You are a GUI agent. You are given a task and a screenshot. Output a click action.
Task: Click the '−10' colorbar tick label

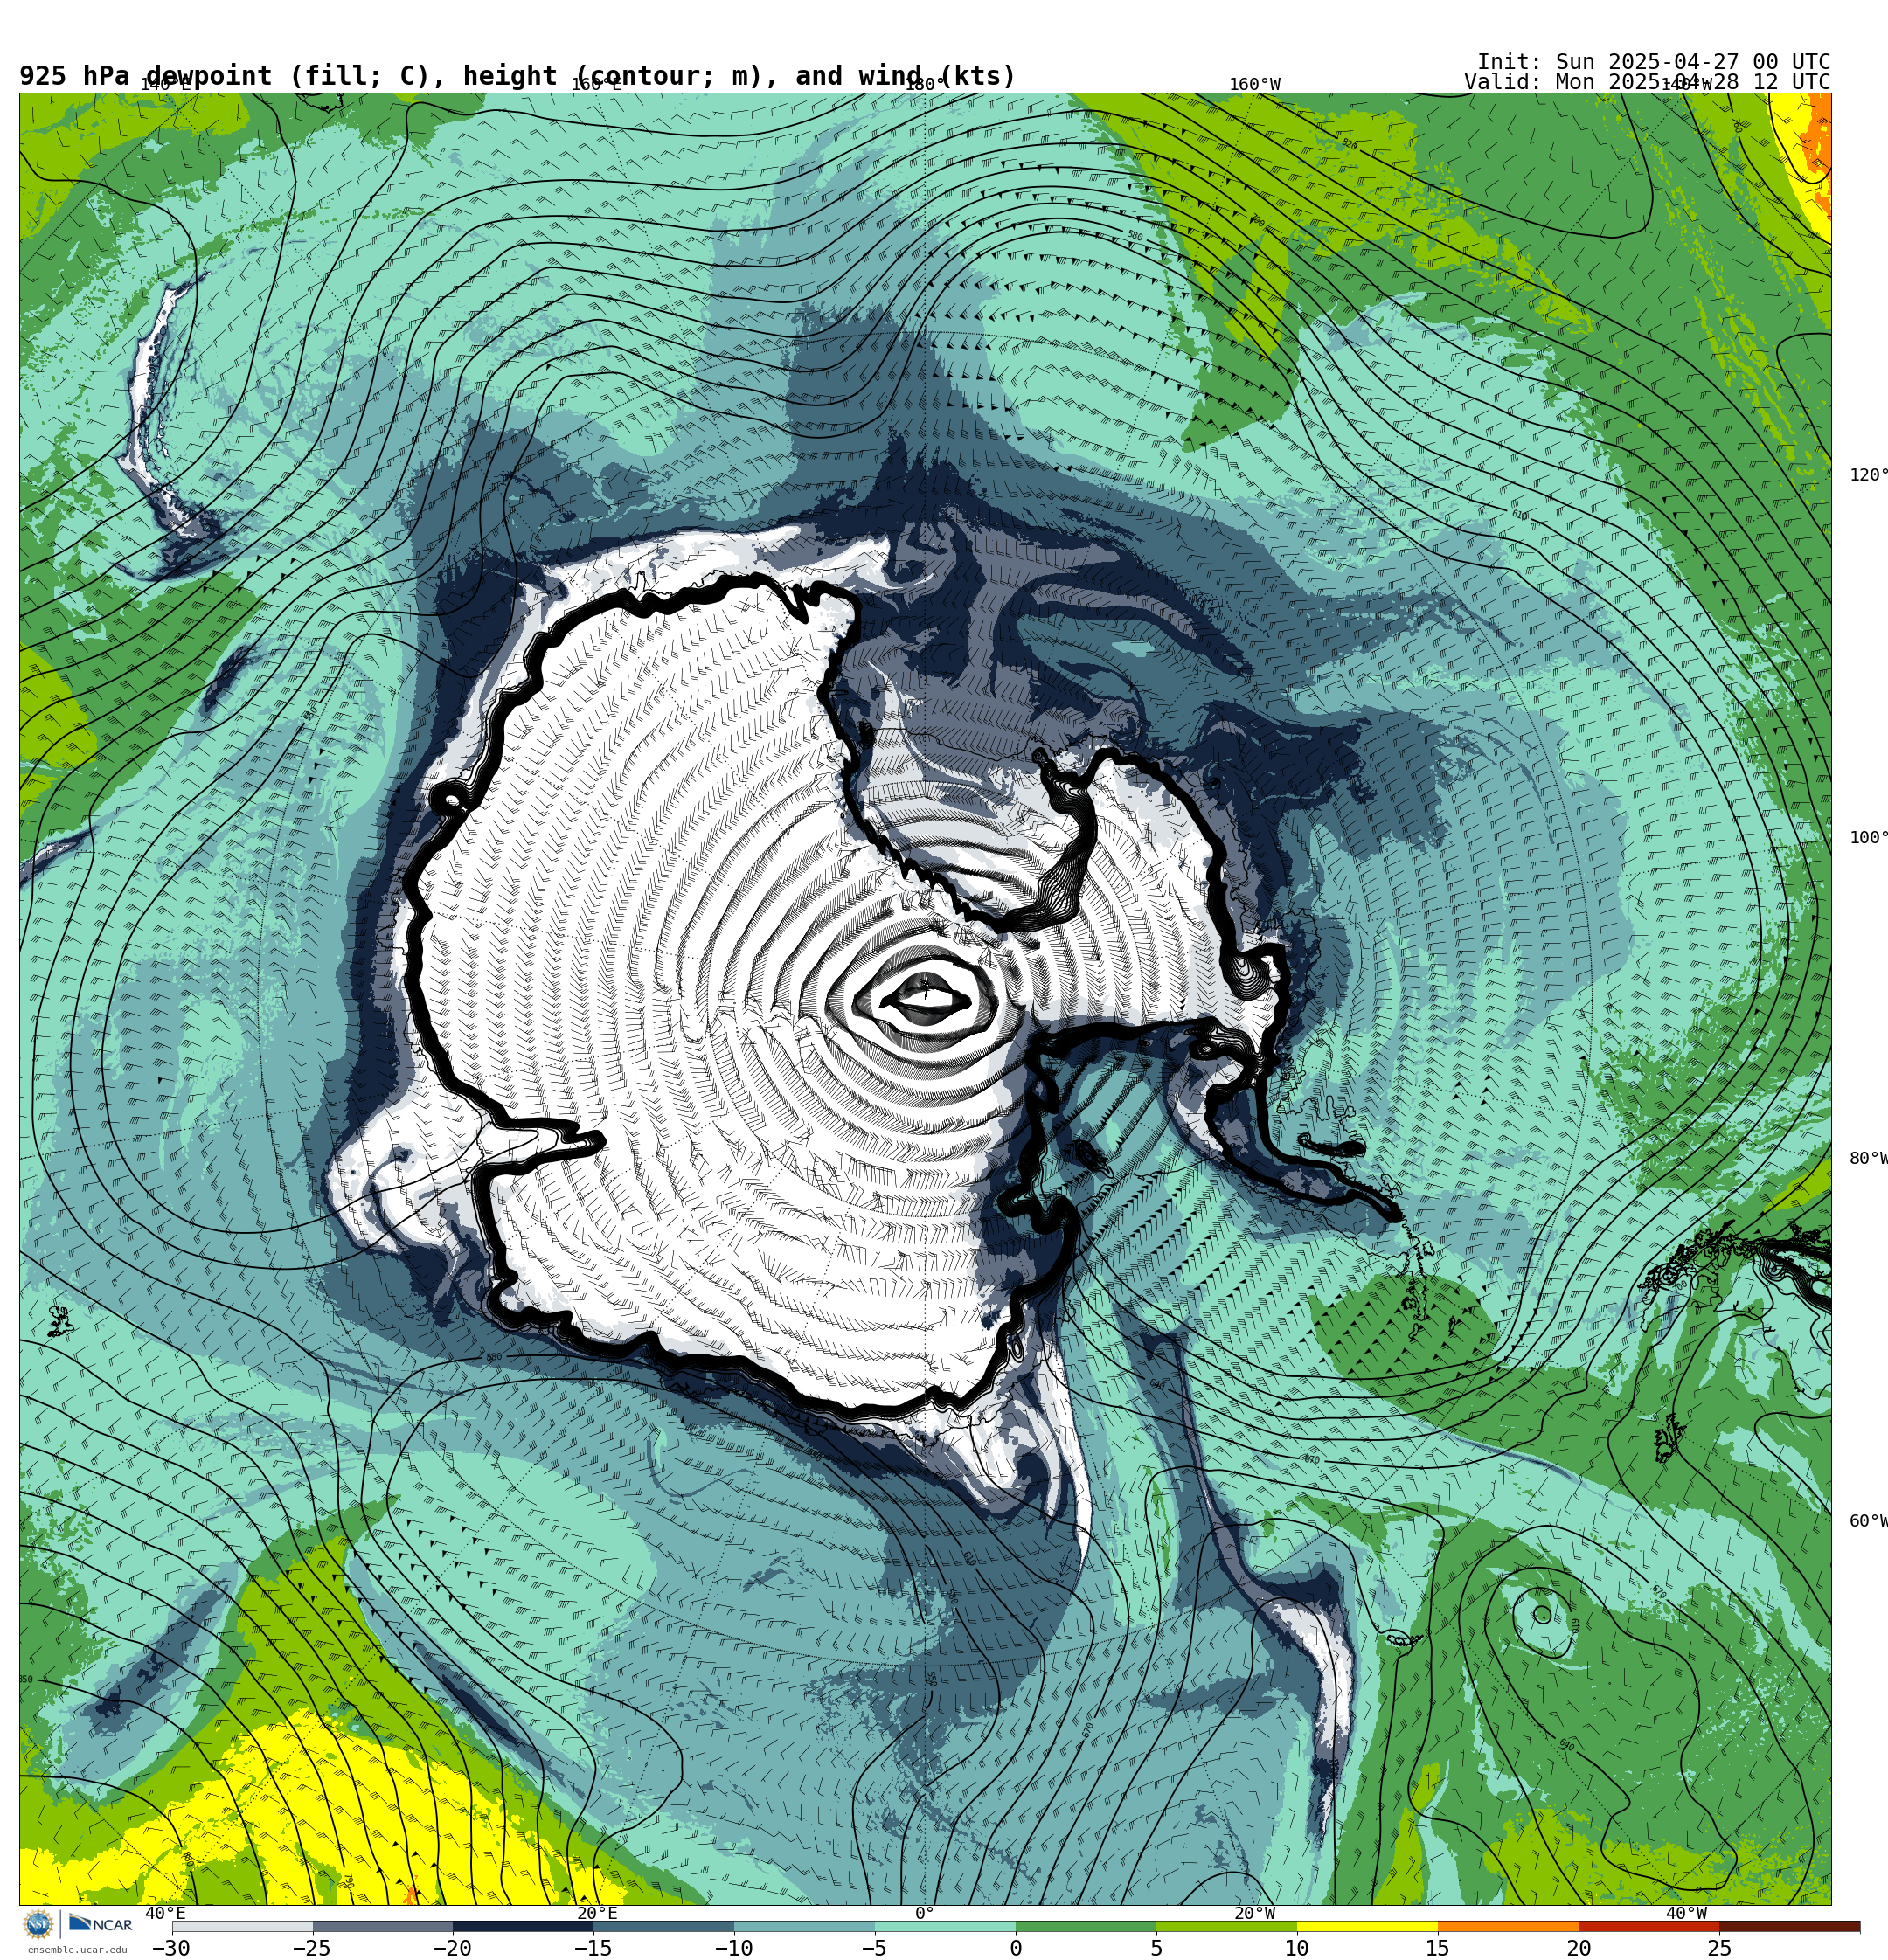point(733,1948)
